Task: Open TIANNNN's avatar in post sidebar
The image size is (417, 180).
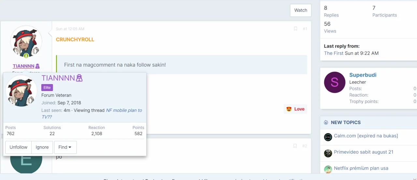Action: click(26, 41)
